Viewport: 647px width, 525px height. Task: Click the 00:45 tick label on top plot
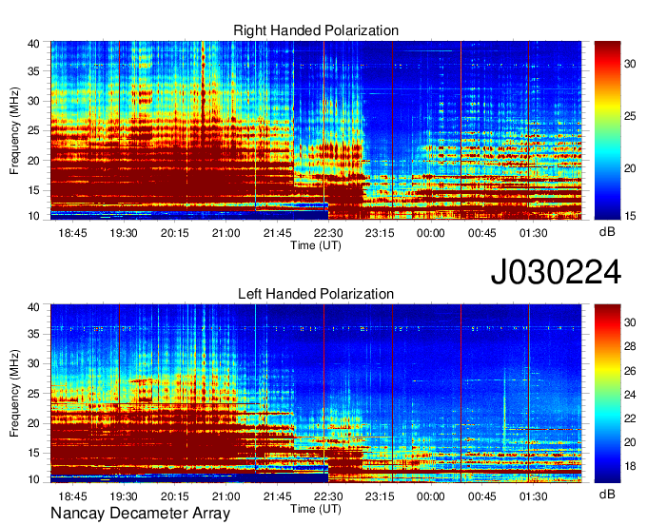pos(482,233)
